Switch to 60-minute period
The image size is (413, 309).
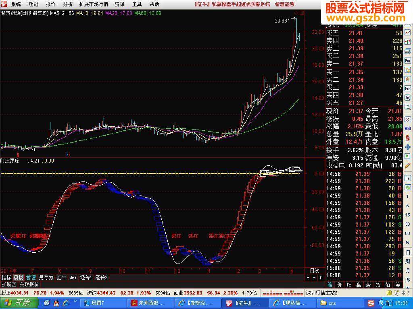pos(407,233)
